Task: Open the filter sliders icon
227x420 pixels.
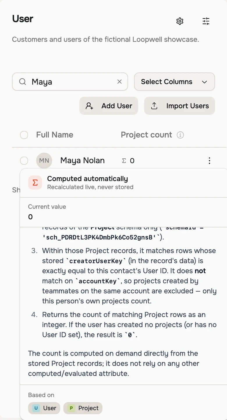Action: 206,21
